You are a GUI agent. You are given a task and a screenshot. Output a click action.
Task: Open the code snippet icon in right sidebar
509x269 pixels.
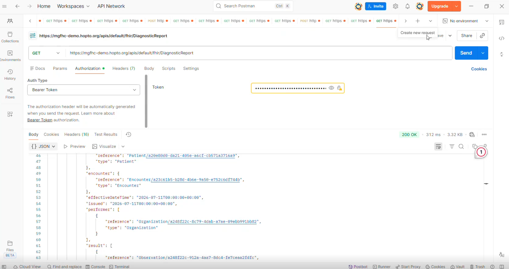tap(502, 38)
